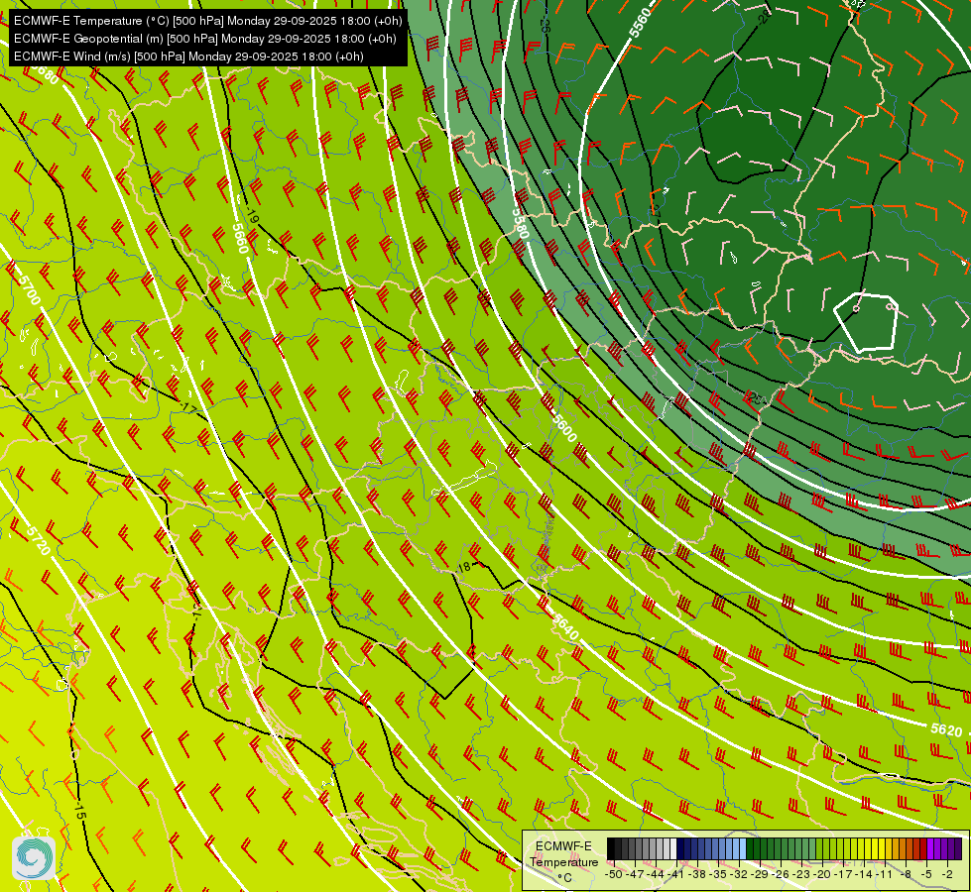Click the 5560 geopotential contour label
971x892 pixels.
point(641,23)
